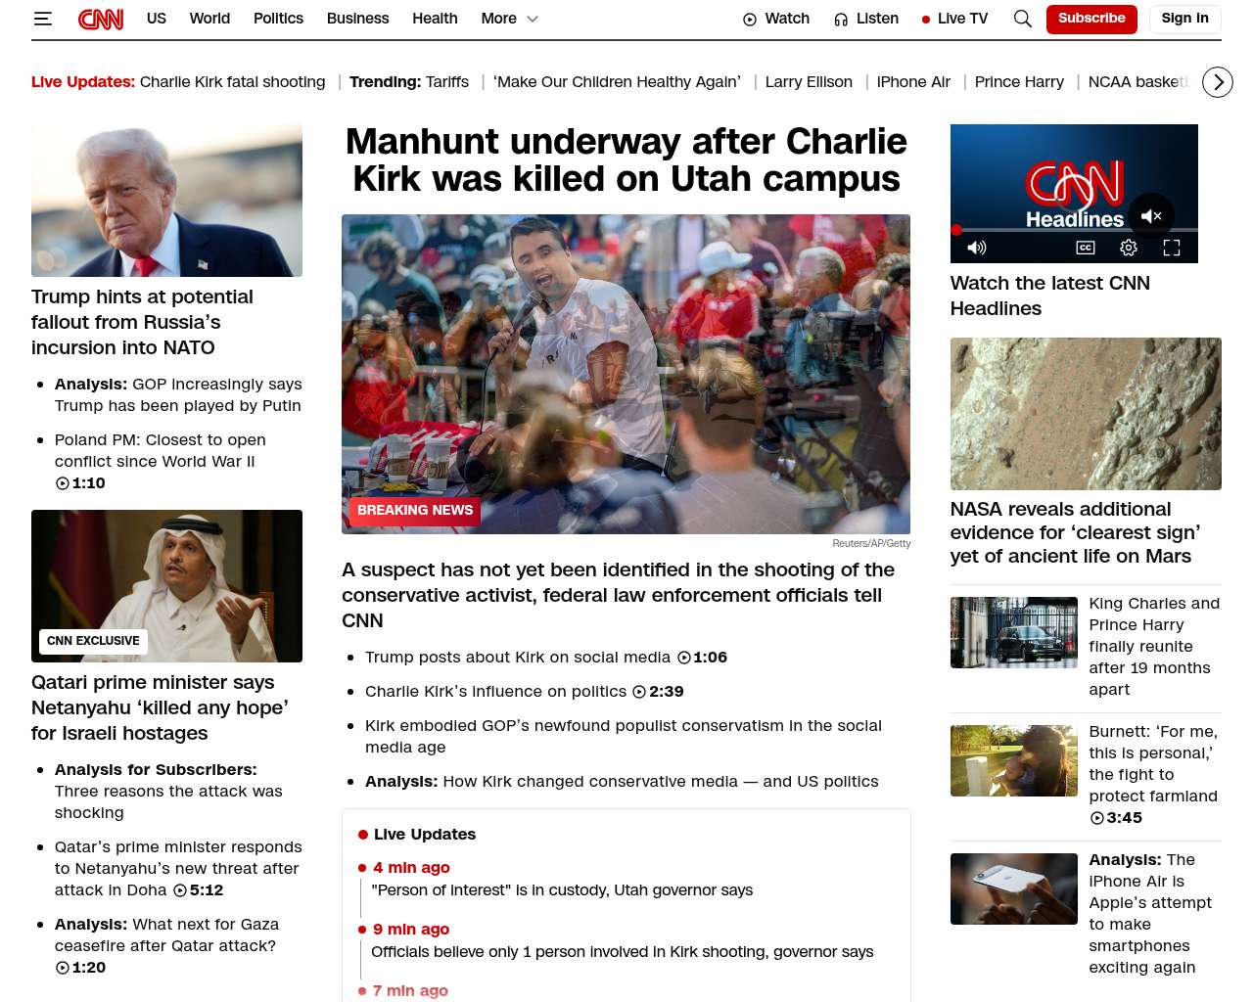The image size is (1253, 1002).
Task: Go to the Health section
Action: click(x=435, y=19)
